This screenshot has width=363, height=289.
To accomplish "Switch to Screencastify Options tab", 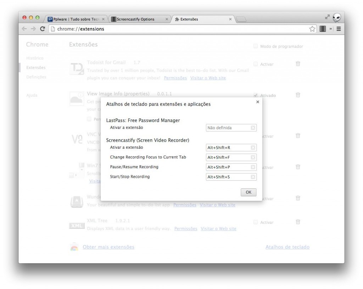I will pos(139,19).
